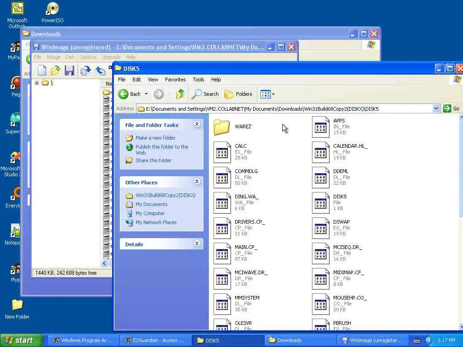
Task: Open the Views dropdown button
Action: pos(268,94)
